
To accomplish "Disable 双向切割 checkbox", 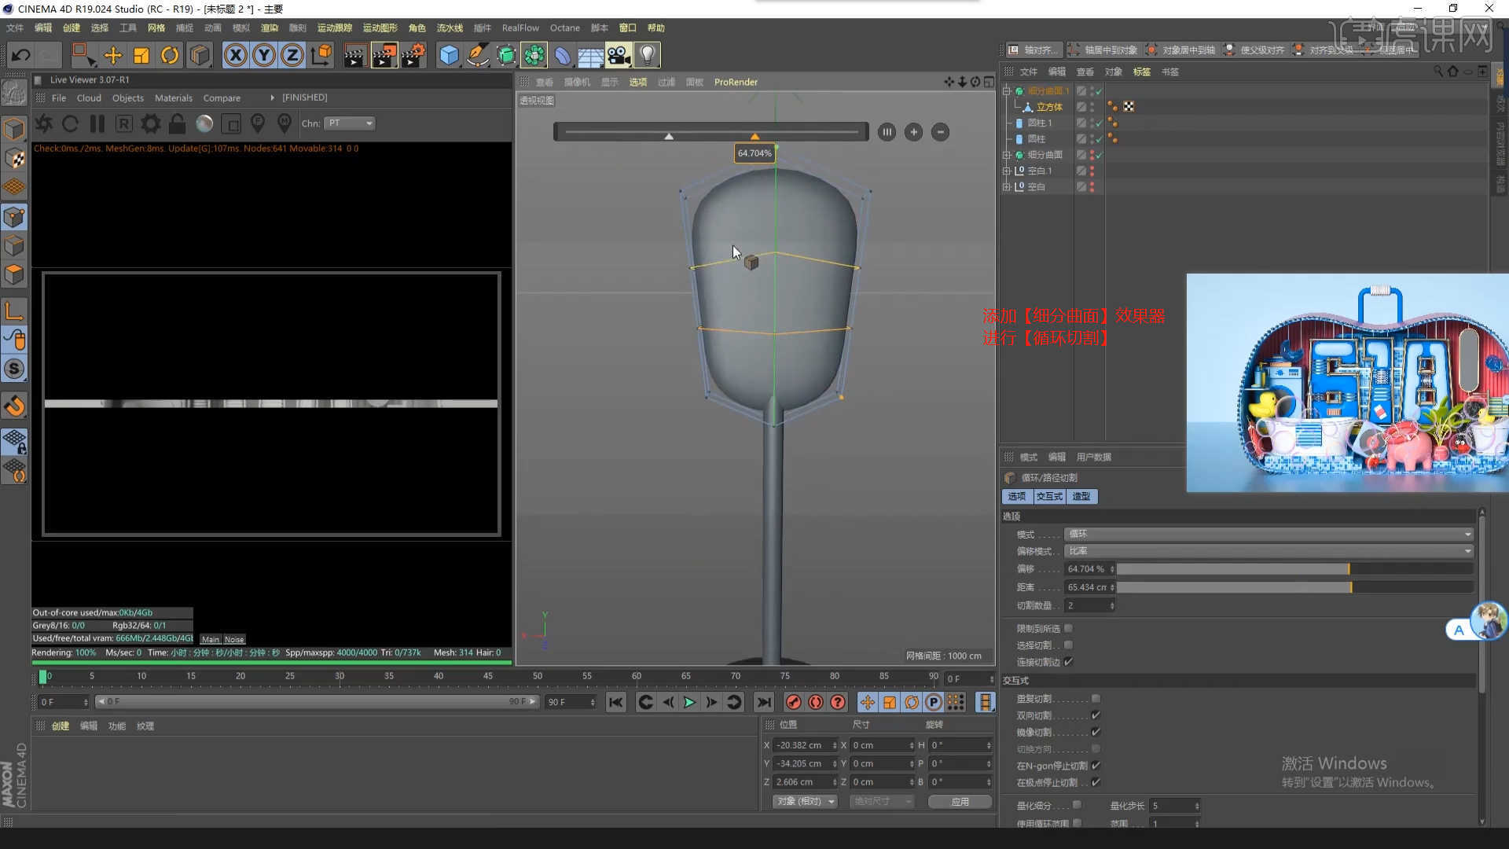I will [x=1096, y=715].
